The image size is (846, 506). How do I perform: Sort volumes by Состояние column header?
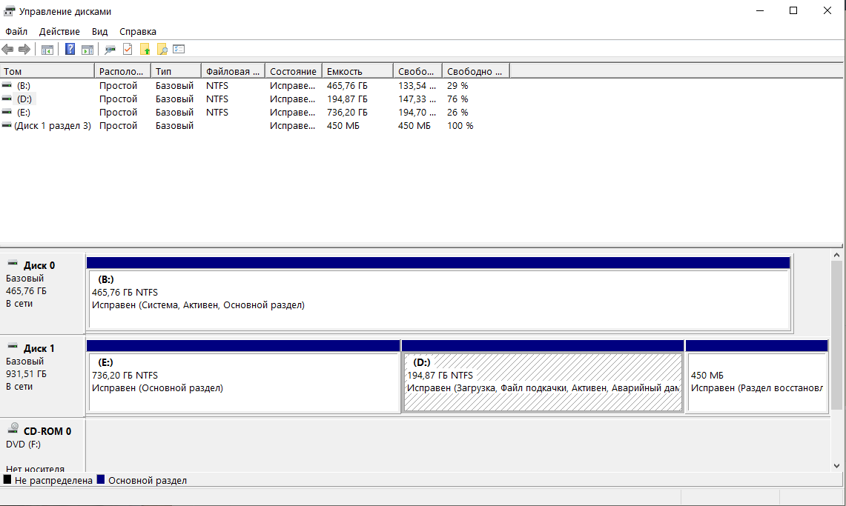point(292,72)
